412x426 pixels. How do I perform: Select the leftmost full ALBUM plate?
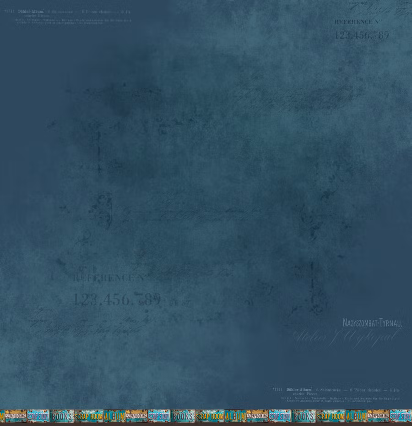pos(114,416)
